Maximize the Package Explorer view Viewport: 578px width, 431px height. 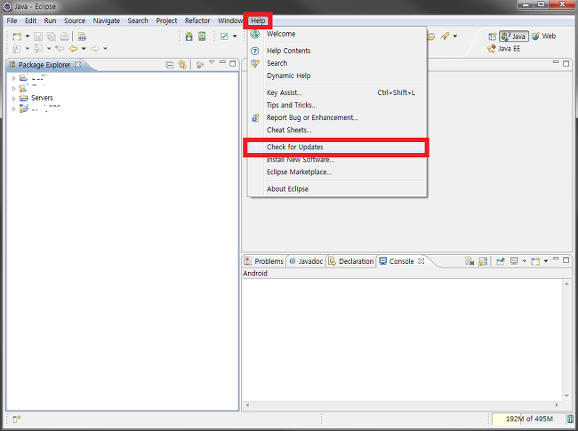[x=233, y=63]
